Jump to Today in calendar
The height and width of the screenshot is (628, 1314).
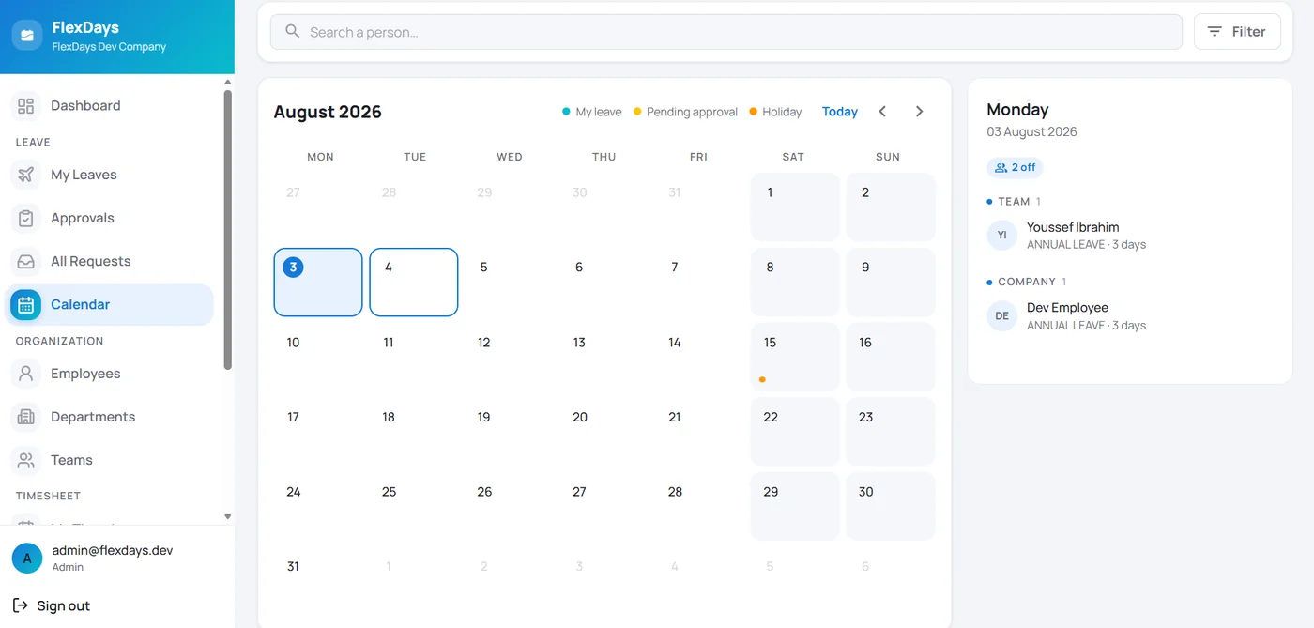(840, 112)
